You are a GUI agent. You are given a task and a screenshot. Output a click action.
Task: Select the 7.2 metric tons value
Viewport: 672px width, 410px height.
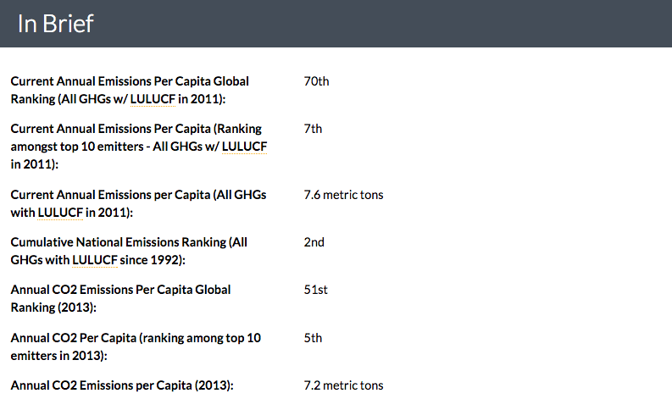[343, 385]
